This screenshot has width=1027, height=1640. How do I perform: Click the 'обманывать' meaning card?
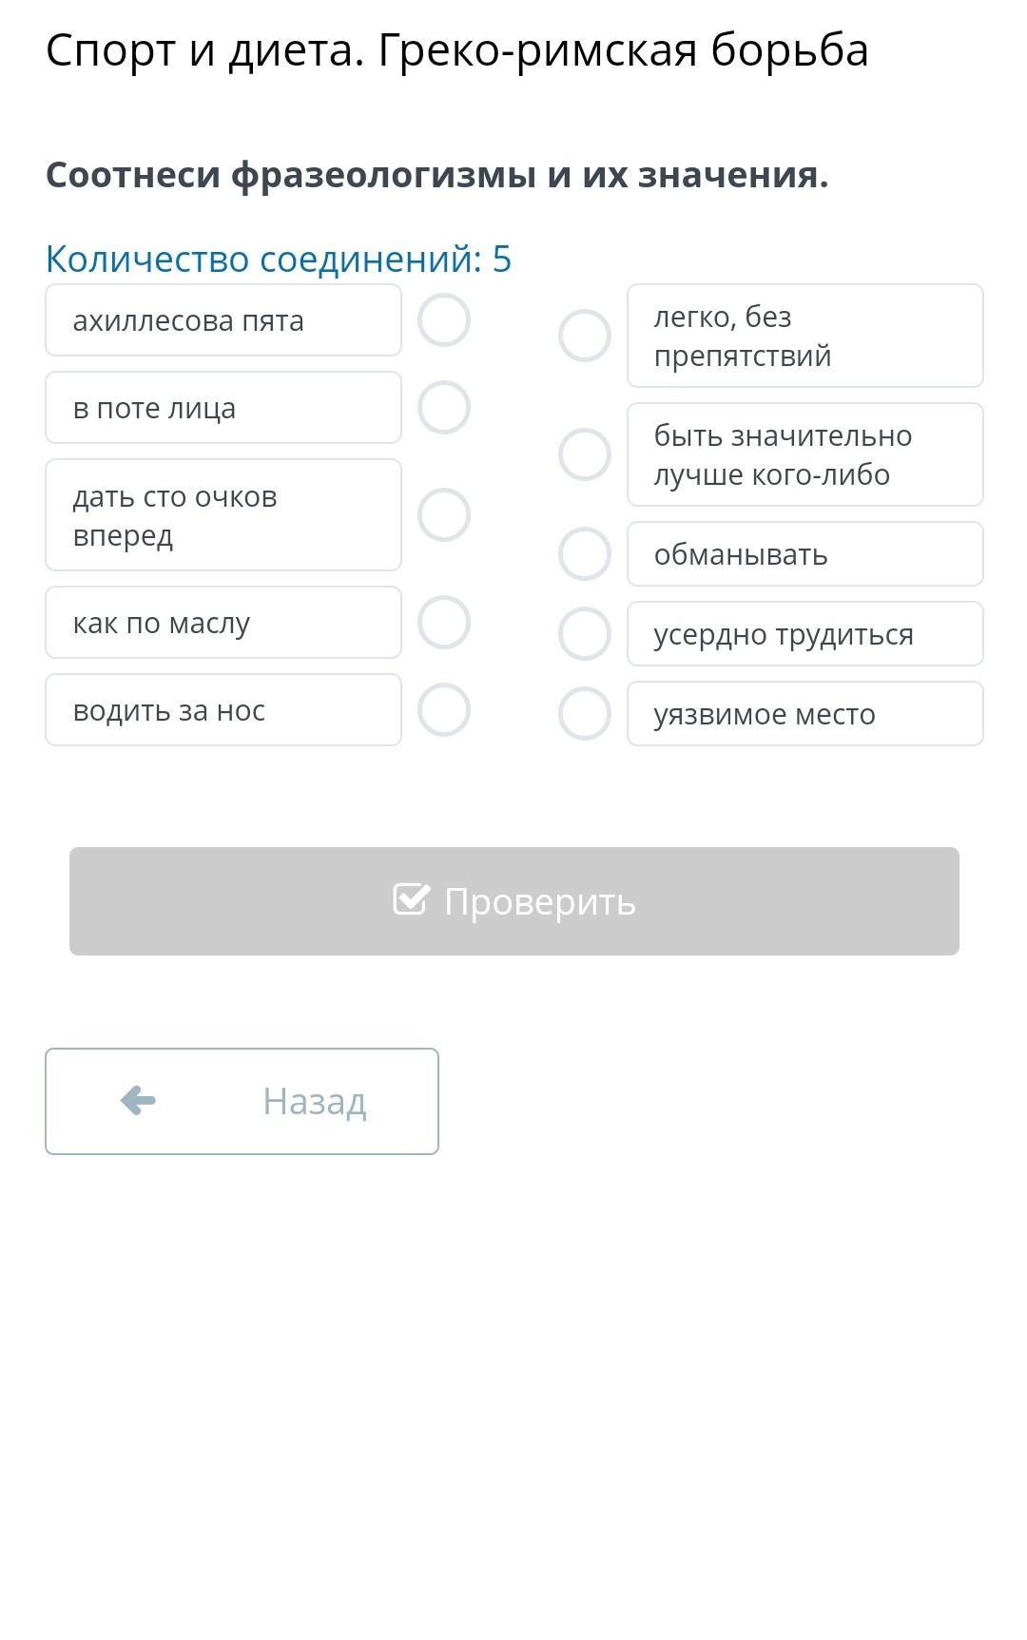pyautogui.click(x=804, y=554)
